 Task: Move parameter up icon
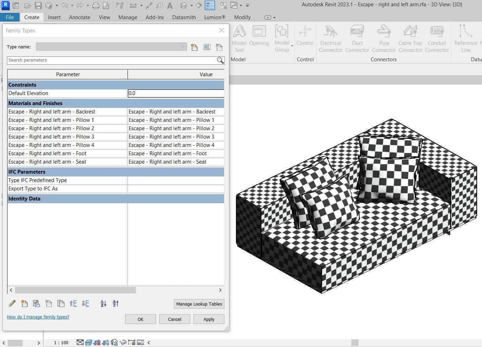coord(73,303)
